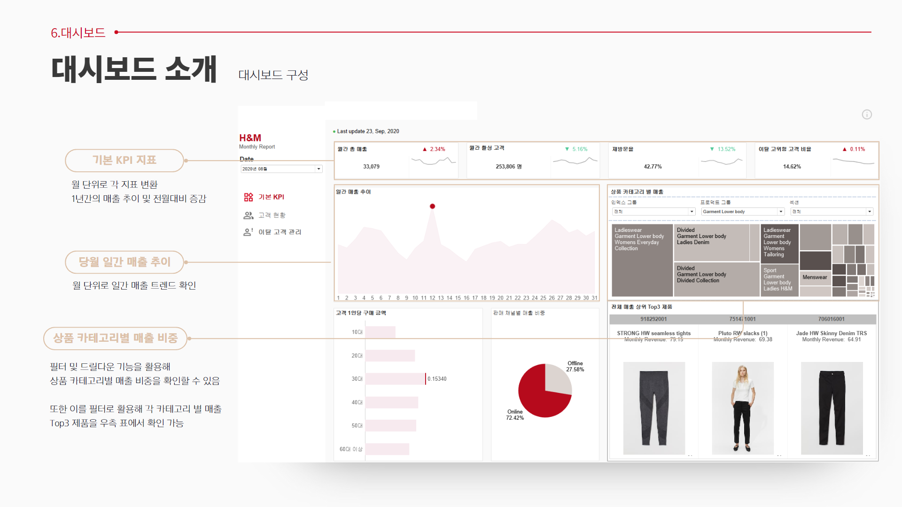
Task: Click the 이탈 고객 관리 person-alert icon
Action: [248, 232]
